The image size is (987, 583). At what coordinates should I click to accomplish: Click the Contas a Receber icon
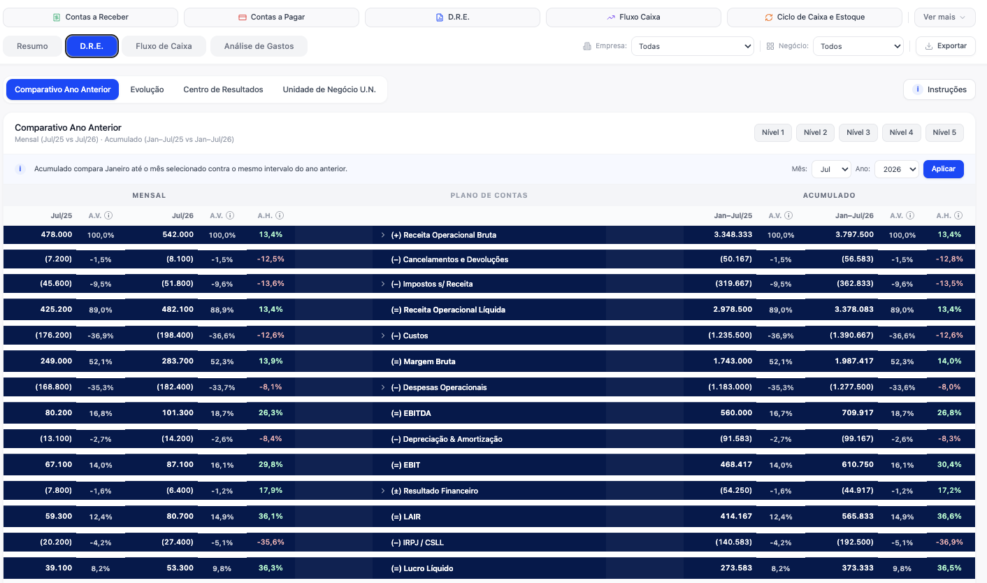point(57,17)
